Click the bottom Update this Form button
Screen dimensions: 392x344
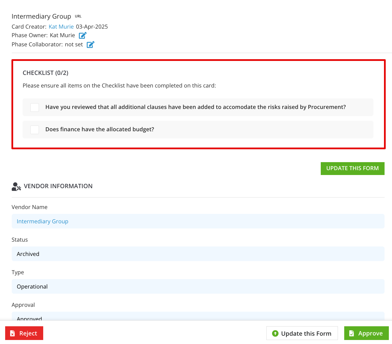coord(302,333)
